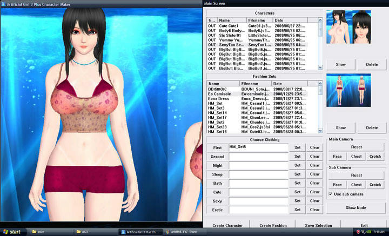The width and height of the screenshot is (389, 236).
Task: Click the Bath clothing input field
Action: [258, 184]
